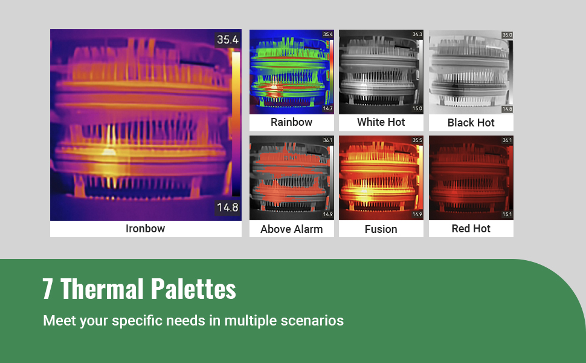
Task: Click the Black Hot caption label
Action: click(471, 123)
